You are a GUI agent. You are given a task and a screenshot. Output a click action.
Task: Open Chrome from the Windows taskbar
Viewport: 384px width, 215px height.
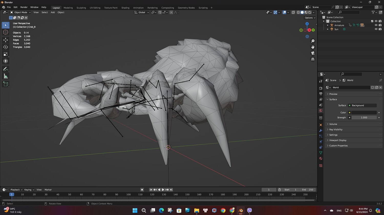pos(223,210)
